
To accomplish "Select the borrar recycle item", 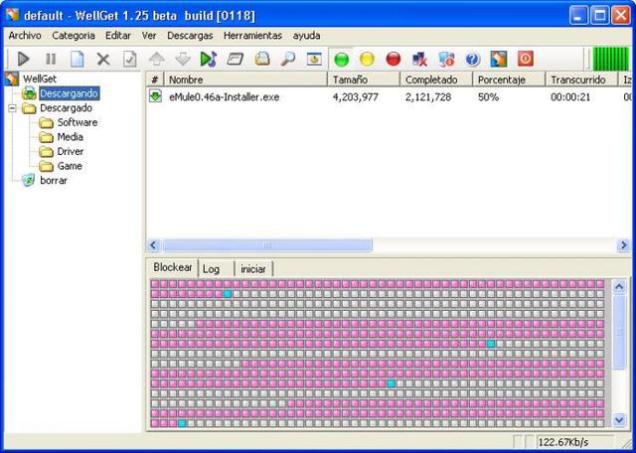I will (54, 181).
